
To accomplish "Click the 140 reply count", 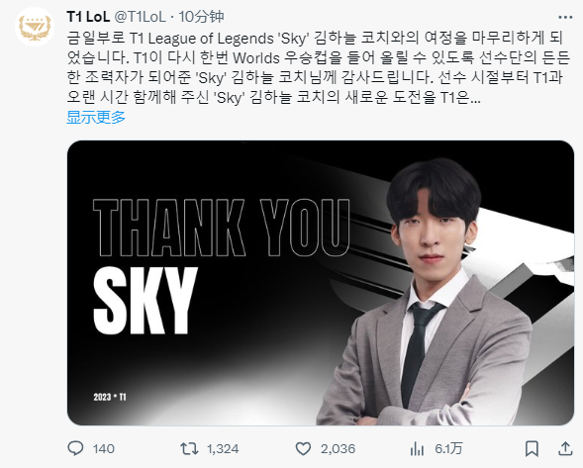I will [x=103, y=448].
